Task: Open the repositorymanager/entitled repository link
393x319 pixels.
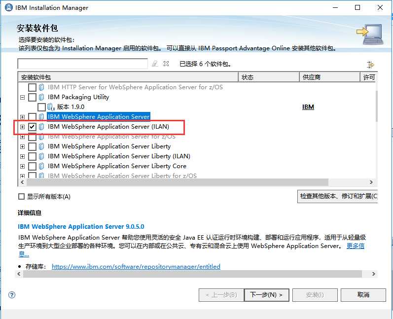Action: tap(136, 266)
